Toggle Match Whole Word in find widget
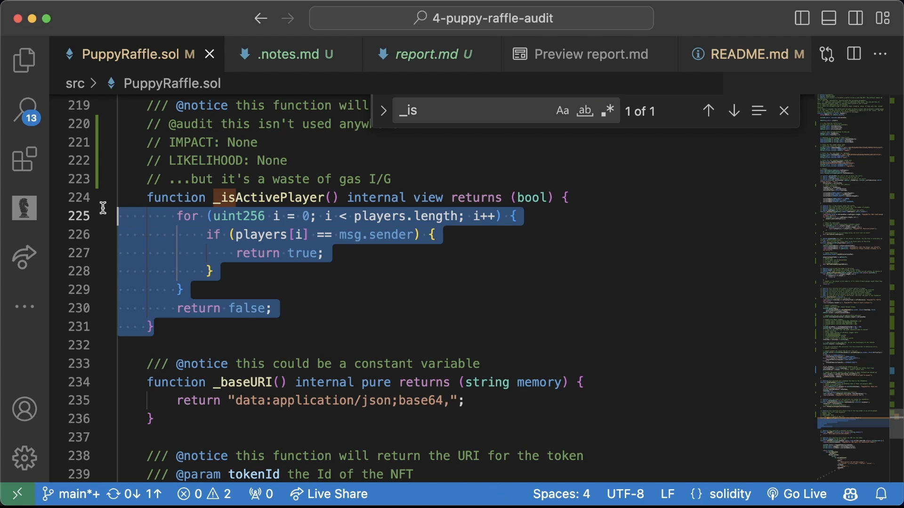 click(x=585, y=111)
